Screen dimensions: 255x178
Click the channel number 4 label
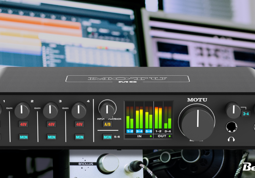coord(88,101)
